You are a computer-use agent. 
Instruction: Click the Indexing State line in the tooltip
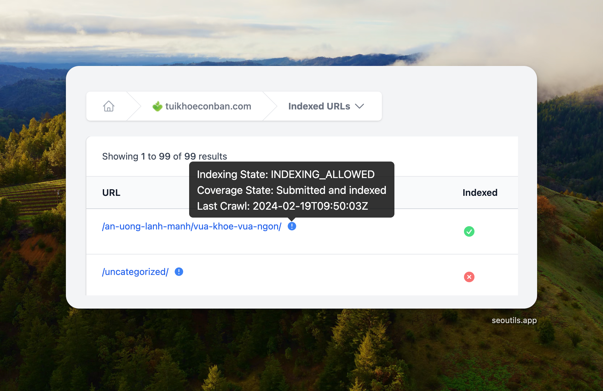[x=285, y=174]
